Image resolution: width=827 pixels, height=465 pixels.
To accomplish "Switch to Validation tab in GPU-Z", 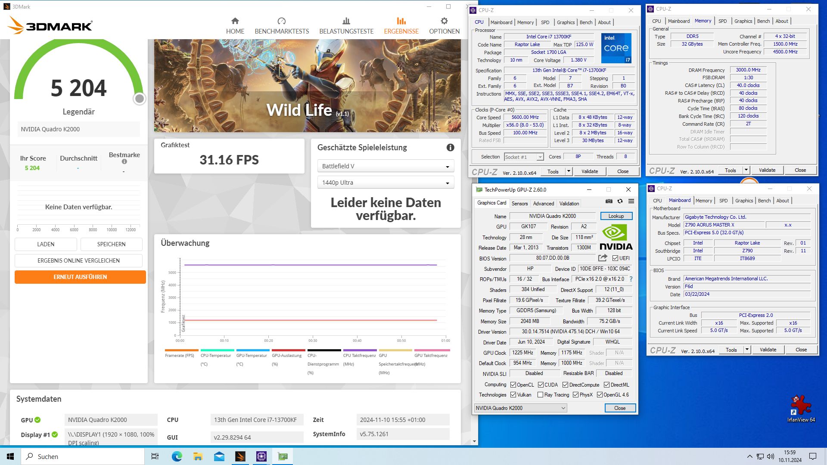I will pyautogui.click(x=569, y=204).
